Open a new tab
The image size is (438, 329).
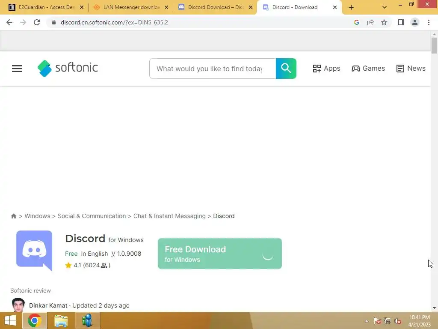point(351,7)
